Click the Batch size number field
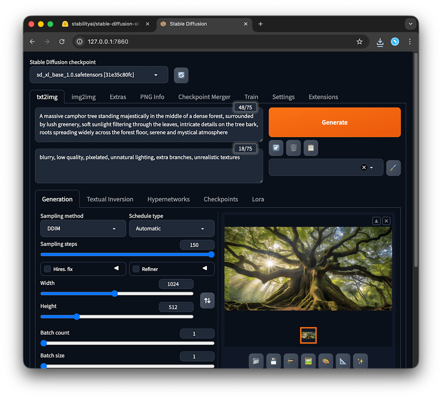The width and height of the screenshot is (442, 399). [197, 356]
